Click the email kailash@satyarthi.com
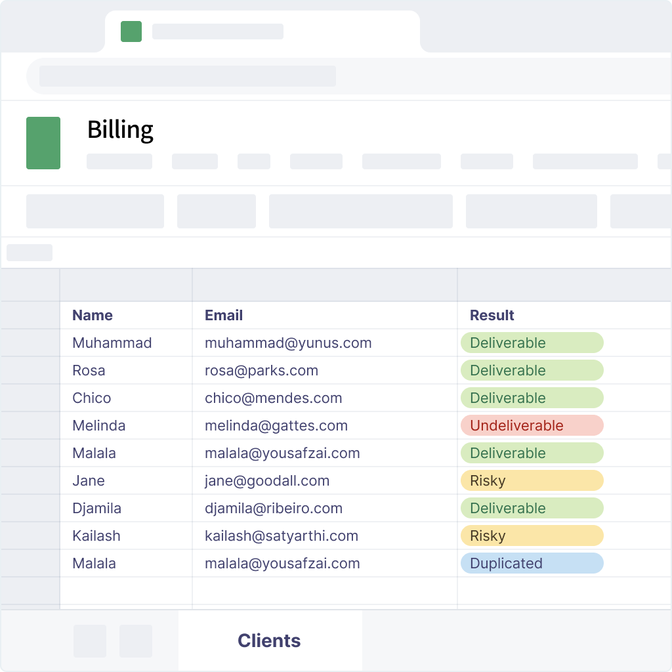 pos(282,535)
